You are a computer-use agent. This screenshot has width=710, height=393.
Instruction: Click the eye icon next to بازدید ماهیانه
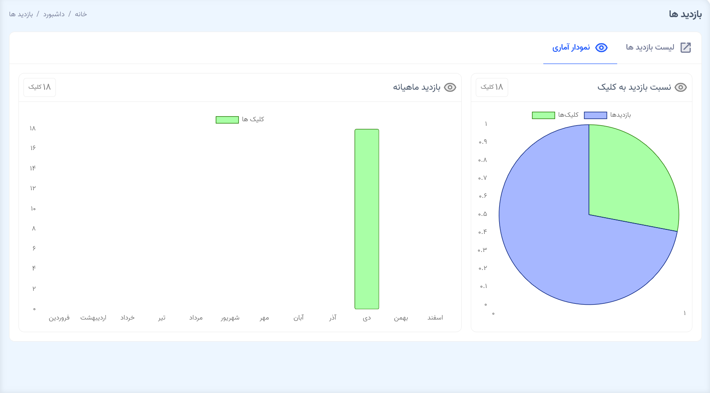coord(450,87)
